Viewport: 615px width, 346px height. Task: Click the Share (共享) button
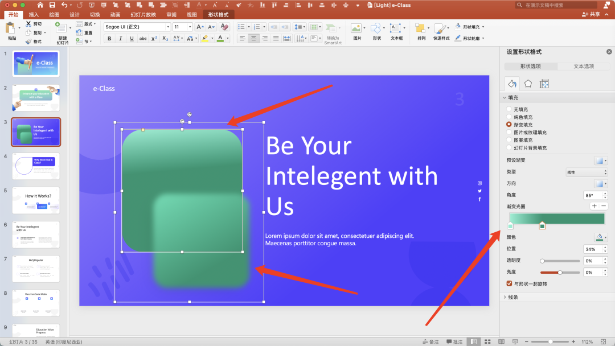(x=591, y=14)
